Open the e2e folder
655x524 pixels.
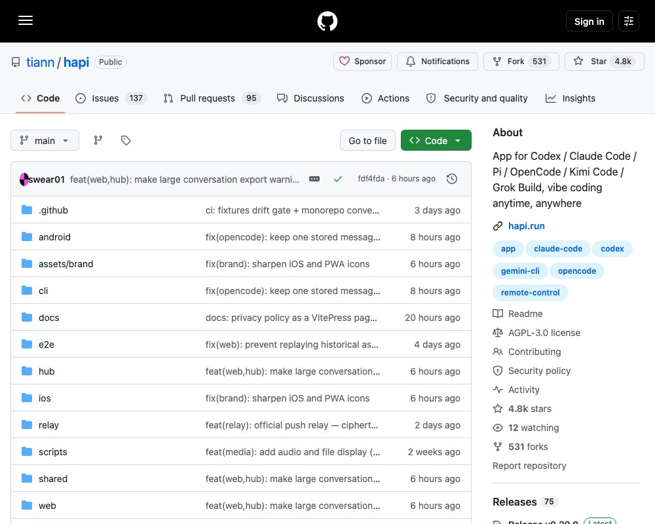[x=46, y=345]
